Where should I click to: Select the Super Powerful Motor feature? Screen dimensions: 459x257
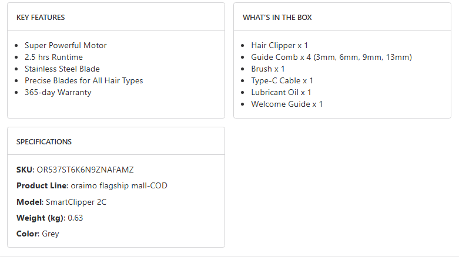pos(66,45)
